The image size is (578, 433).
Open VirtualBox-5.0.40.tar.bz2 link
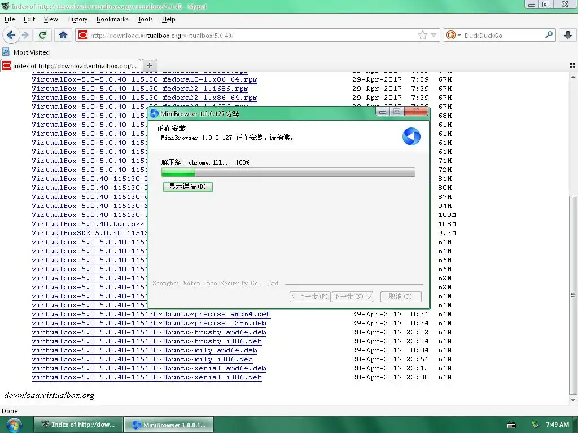87,224
